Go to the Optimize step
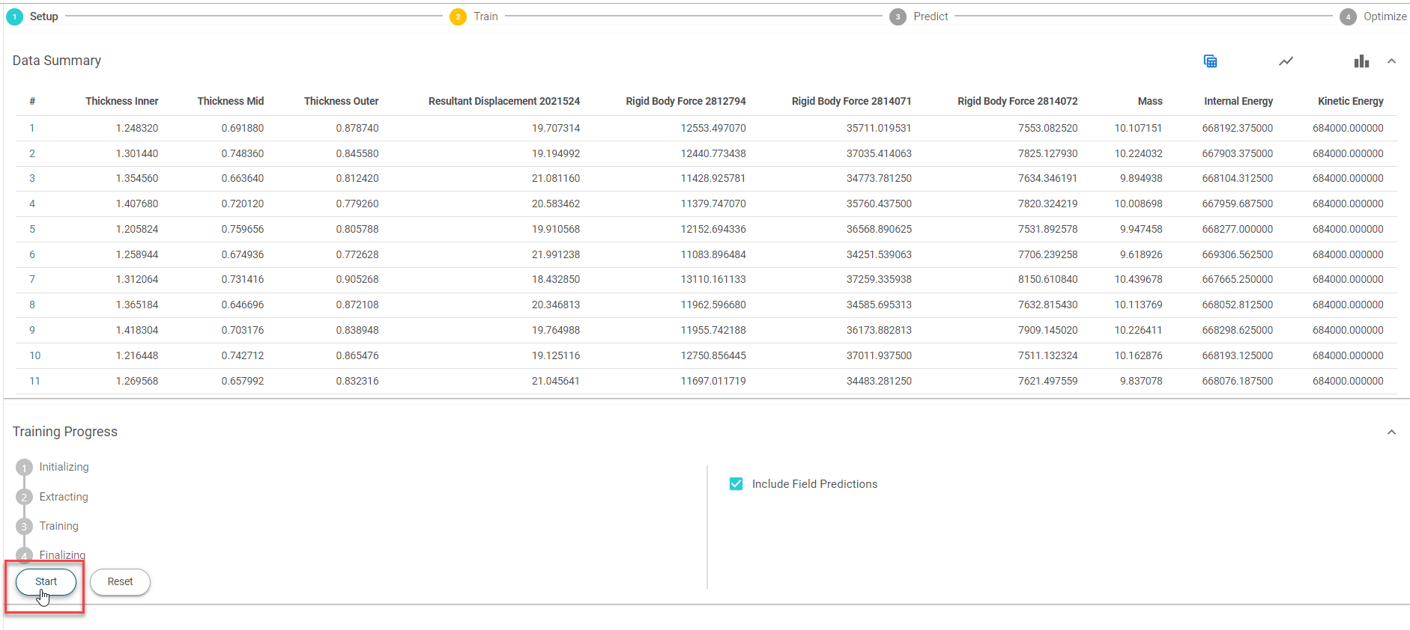 (x=1373, y=16)
